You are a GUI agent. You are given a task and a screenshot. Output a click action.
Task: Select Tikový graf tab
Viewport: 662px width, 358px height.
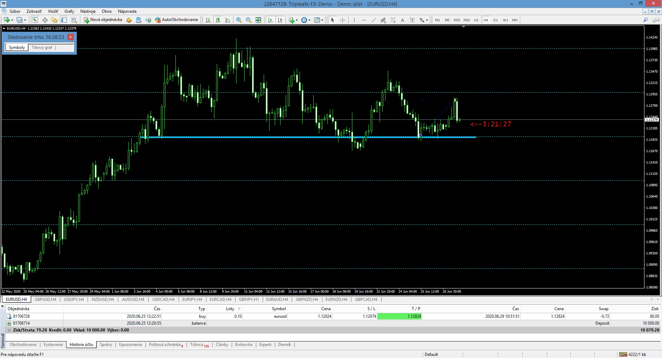pos(42,48)
